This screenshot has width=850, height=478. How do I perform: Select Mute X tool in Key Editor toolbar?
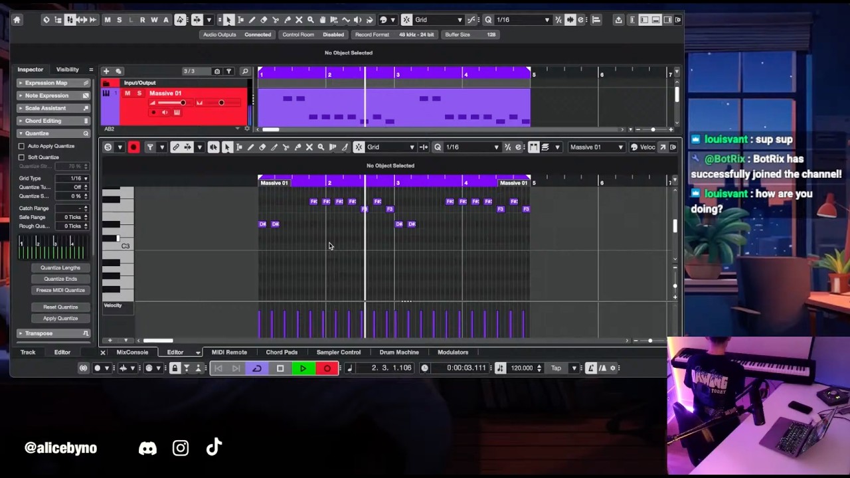[309, 147]
